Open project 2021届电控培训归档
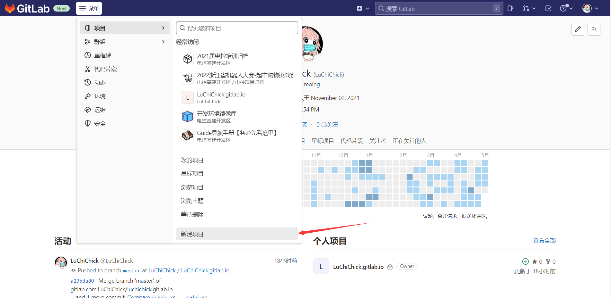Image resolution: width=611 pixels, height=298 pixels. pyautogui.click(x=237, y=59)
